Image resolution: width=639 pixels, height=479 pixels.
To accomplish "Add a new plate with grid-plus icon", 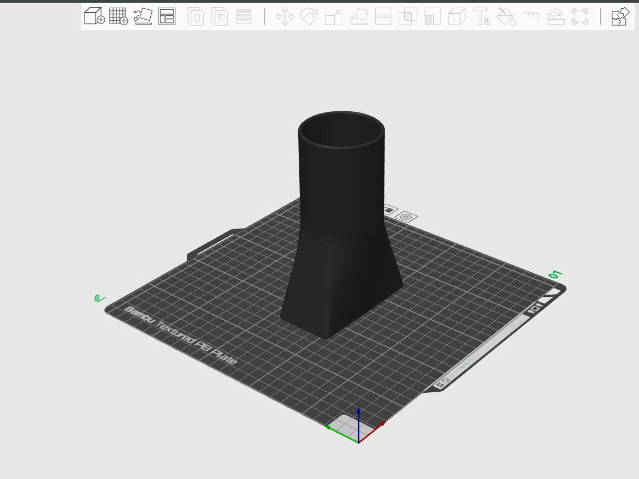I will point(119,16).
